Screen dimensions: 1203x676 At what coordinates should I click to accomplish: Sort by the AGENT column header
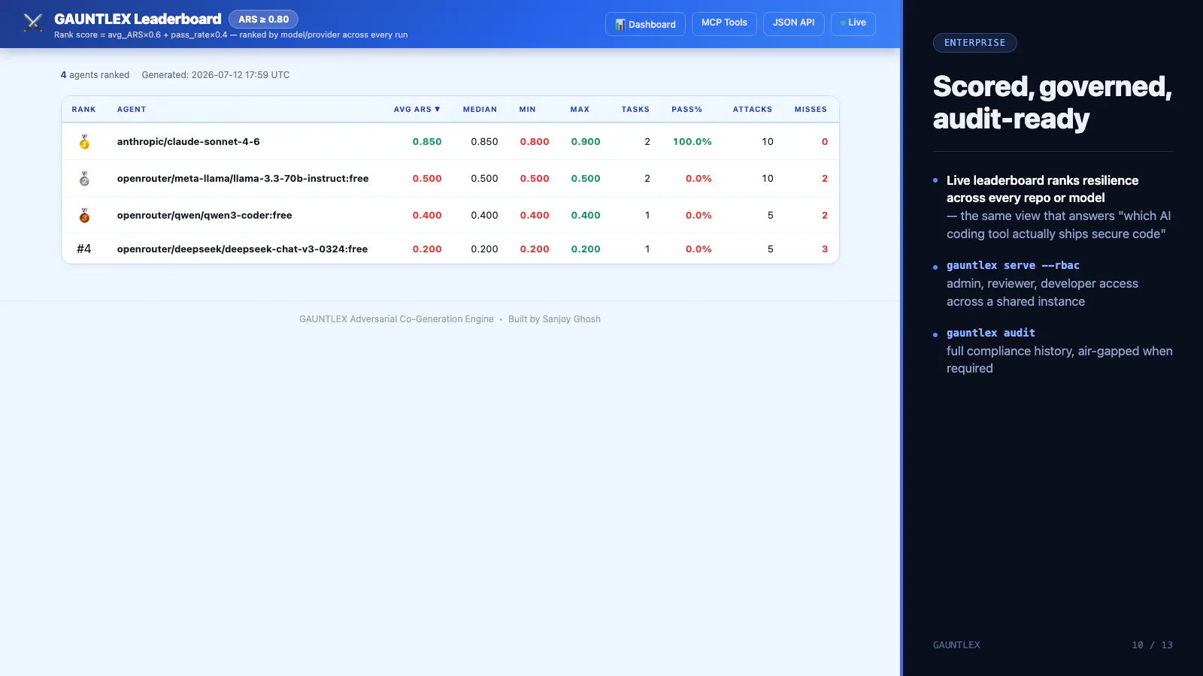[x=132, y=110]
